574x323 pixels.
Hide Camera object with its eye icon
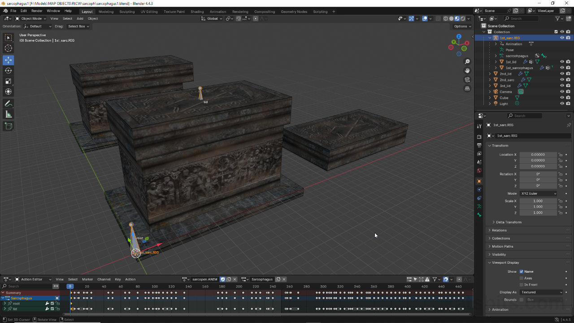[x=562, y=92]
